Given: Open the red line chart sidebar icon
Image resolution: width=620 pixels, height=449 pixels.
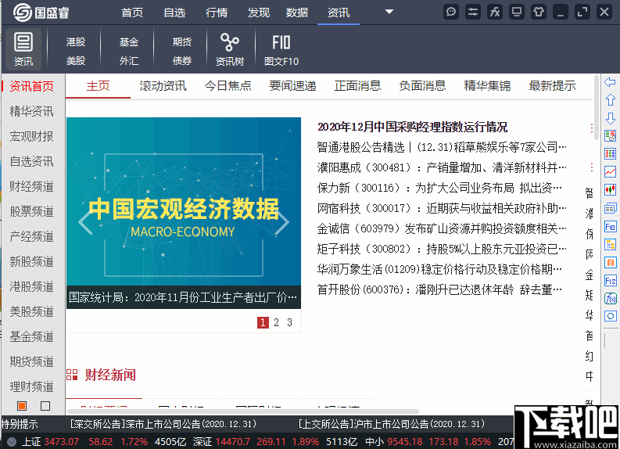Looking at the screenshot, I should coord(610,171).
